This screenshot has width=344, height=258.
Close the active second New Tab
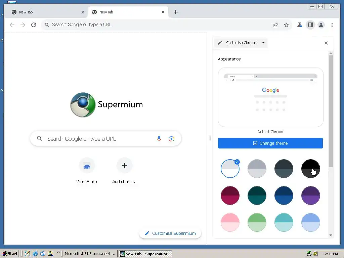click(x=163, y=12)
